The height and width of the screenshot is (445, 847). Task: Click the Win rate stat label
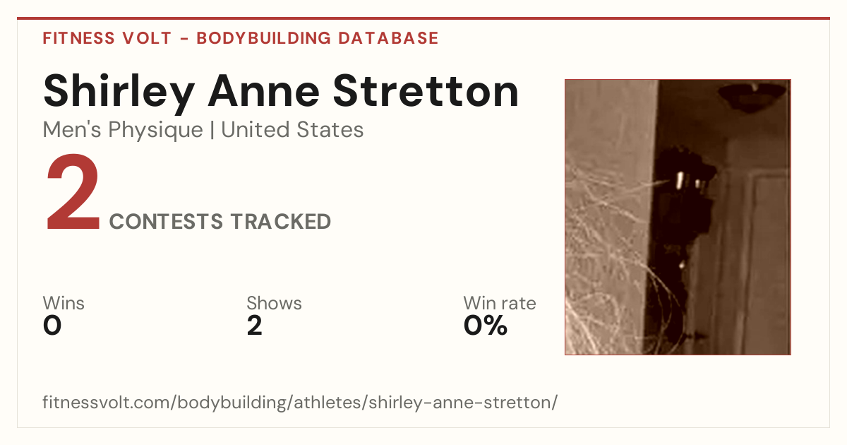[500, 303]
